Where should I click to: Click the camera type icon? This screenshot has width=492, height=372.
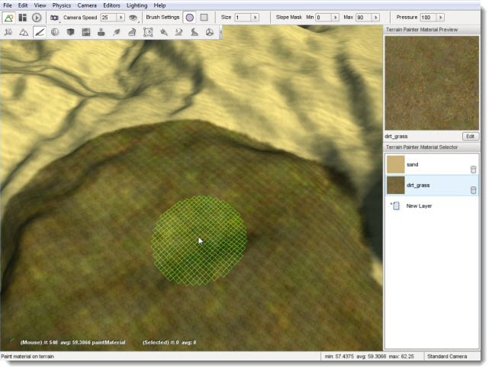point(54,17)
